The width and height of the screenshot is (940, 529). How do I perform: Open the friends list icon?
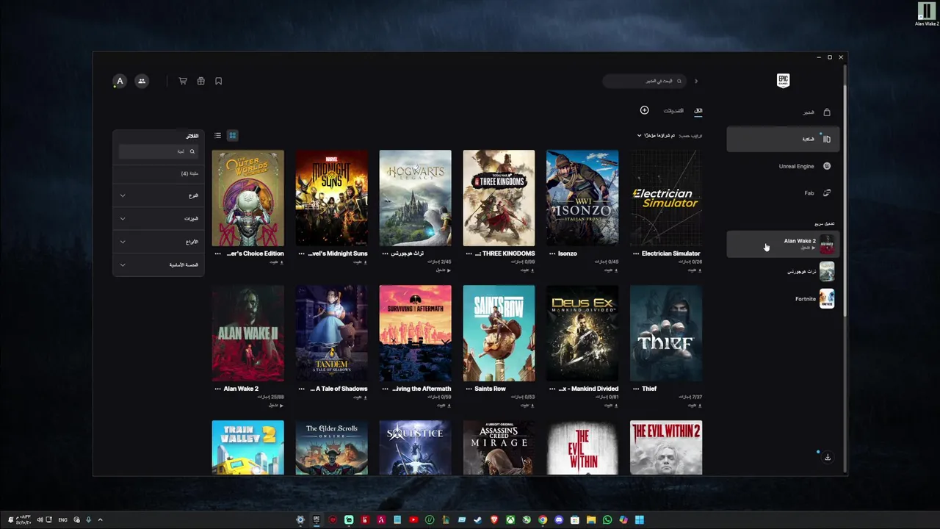tap(142, 82)
